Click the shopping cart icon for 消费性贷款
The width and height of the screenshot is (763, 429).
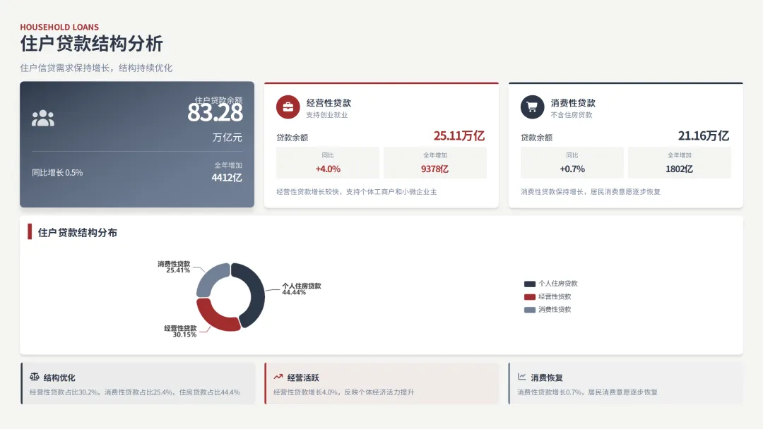point(533,107)
